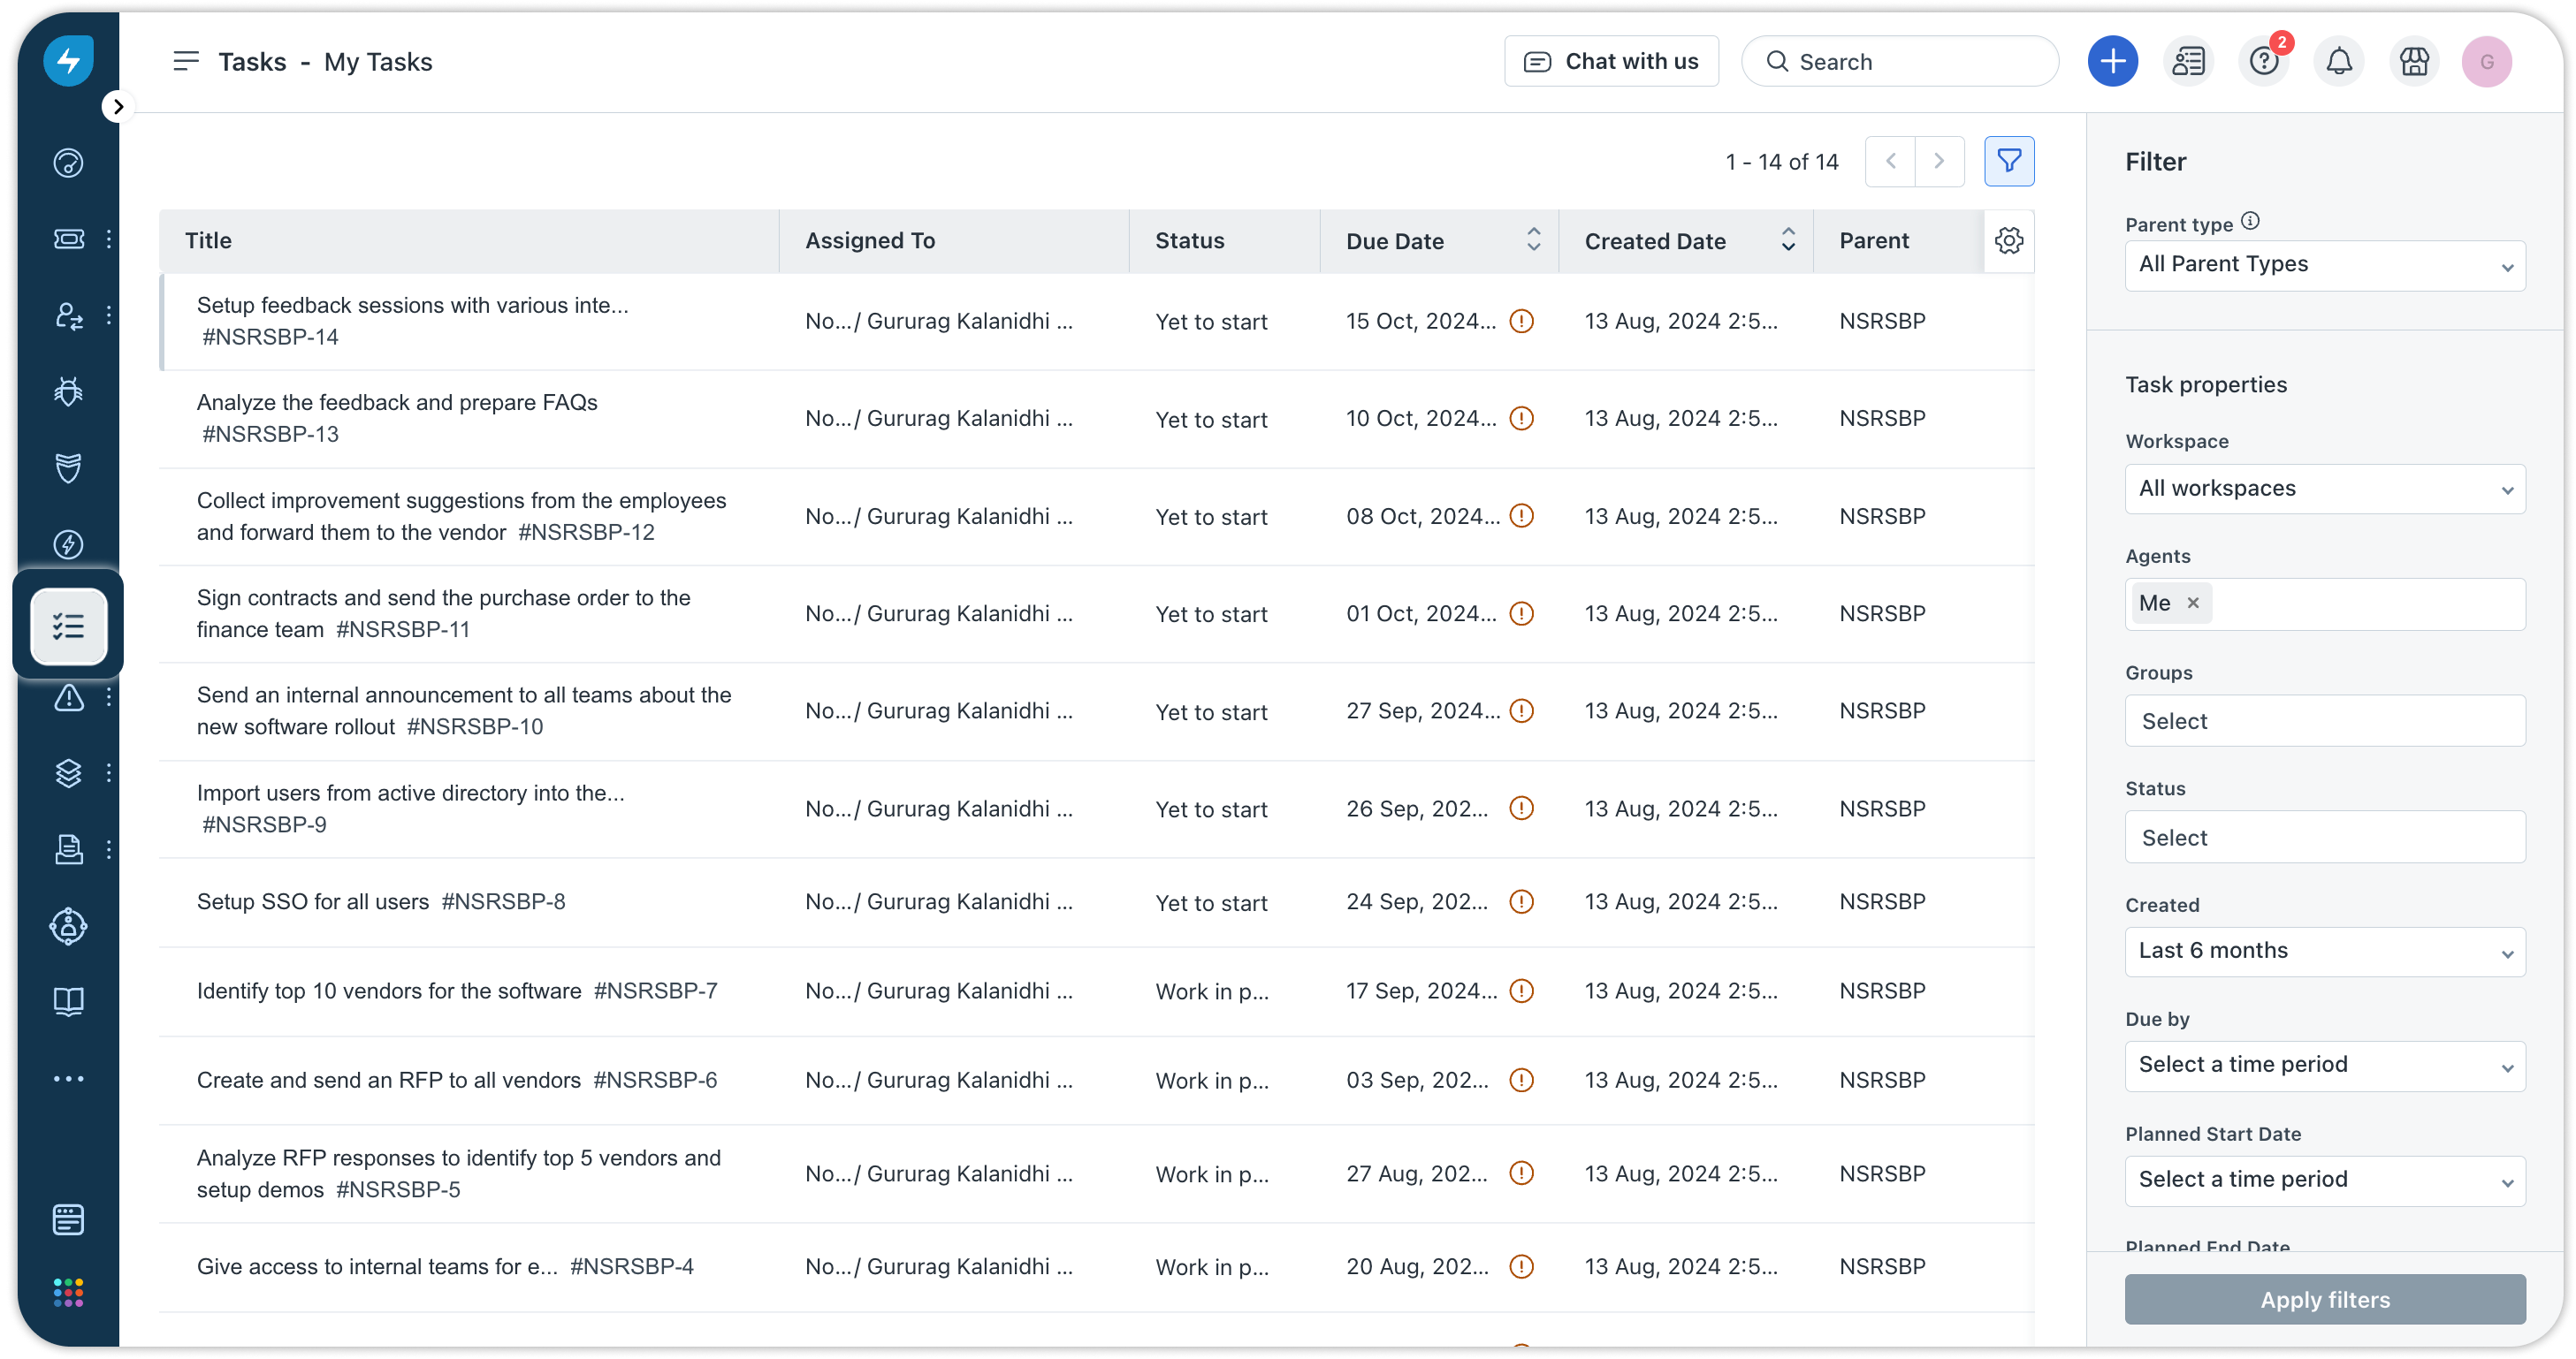Toggle the filter panel funnel icon
2576x1359 pixels.
tap(2008, 161)
